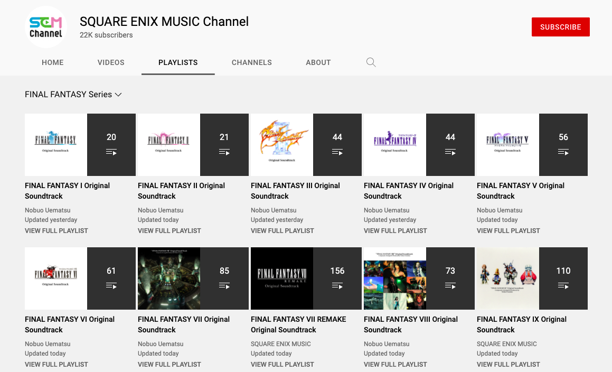Screen dimensions: 612x372
Task: Open the ABOUT tab
Action: coord(318,62)
